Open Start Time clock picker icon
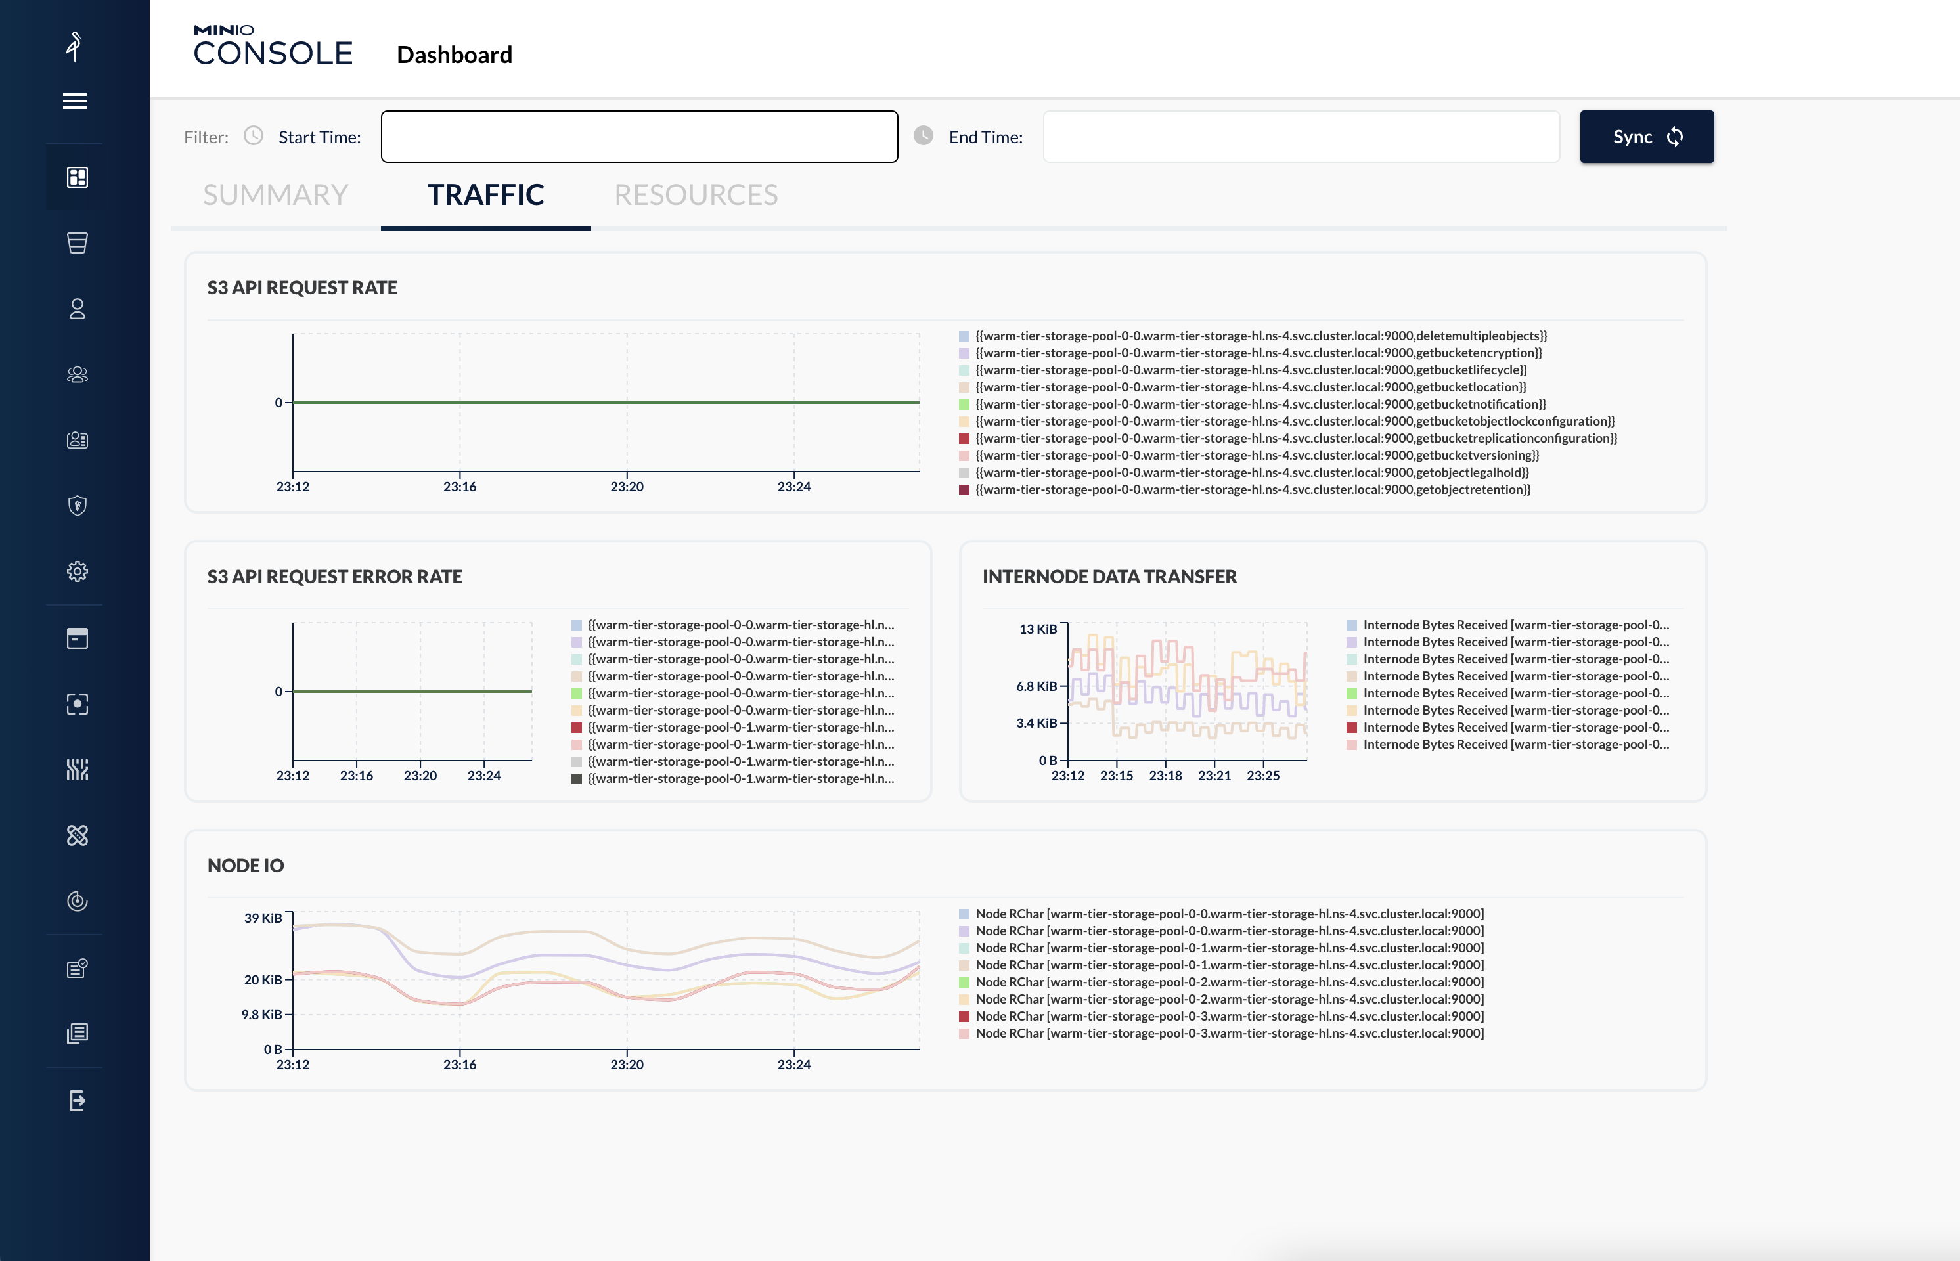This screenshot has height=1261, width=1960. [254, 136]
